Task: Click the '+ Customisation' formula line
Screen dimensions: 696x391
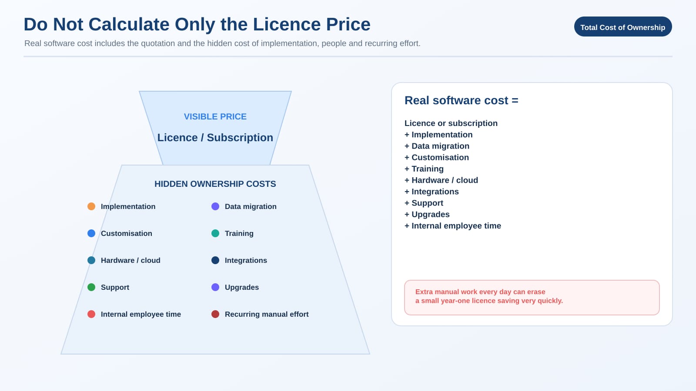Action: tap(437, 157)
